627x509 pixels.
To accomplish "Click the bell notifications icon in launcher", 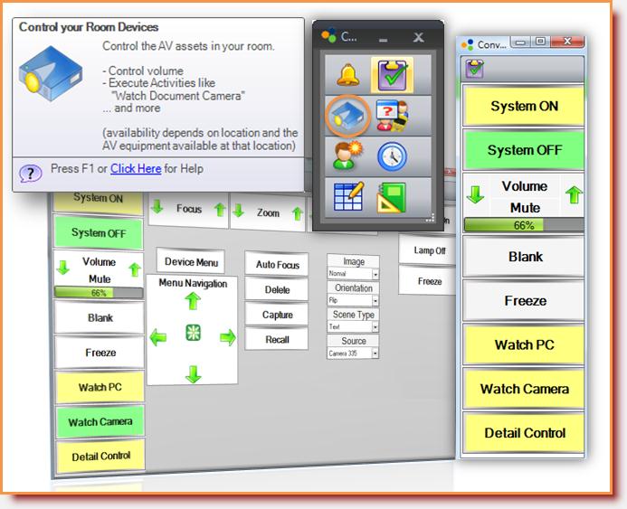I will click(347, 74).
